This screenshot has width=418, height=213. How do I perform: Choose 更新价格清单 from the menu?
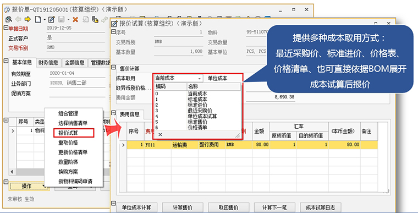(x=73, y=152)
